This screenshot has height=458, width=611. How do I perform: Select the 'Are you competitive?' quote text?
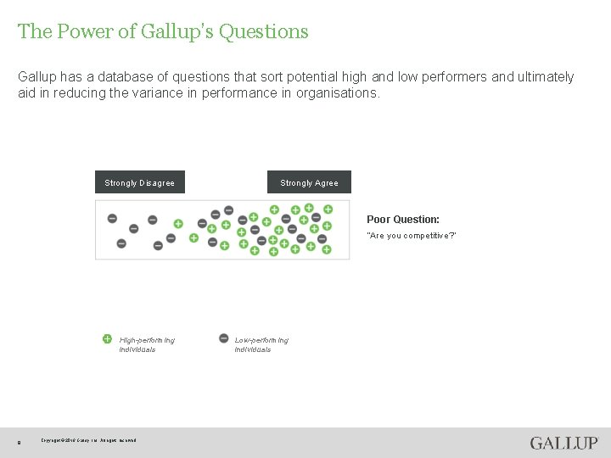point(411,236)
